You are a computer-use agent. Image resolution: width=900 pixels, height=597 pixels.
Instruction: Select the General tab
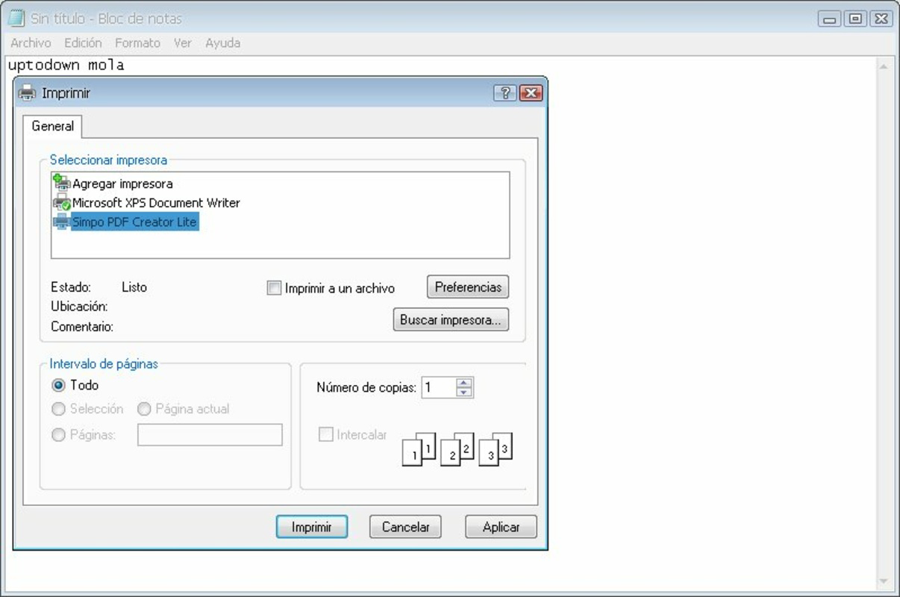[52, 126]
